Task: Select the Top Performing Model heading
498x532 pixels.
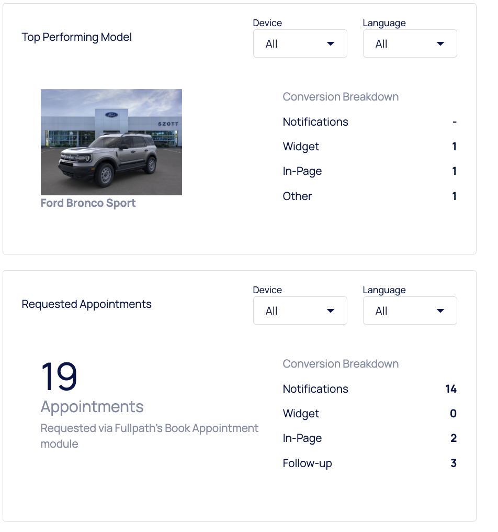Action: [x=76, y=37]
